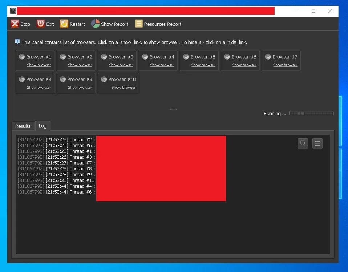Show browser for Browser #4

pyautogui.click(x=162, y=65)
